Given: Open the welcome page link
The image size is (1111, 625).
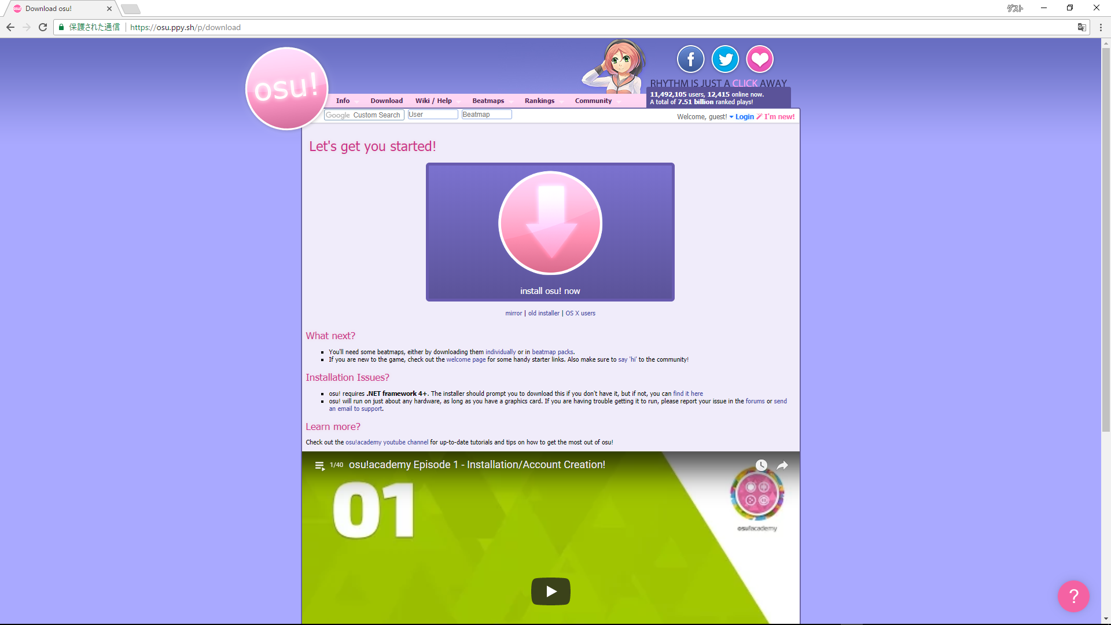Looking at the screenshot, I should (466, 359).
